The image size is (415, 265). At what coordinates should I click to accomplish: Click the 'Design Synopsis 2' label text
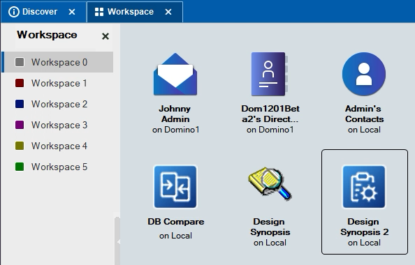(x=364, y=227)
